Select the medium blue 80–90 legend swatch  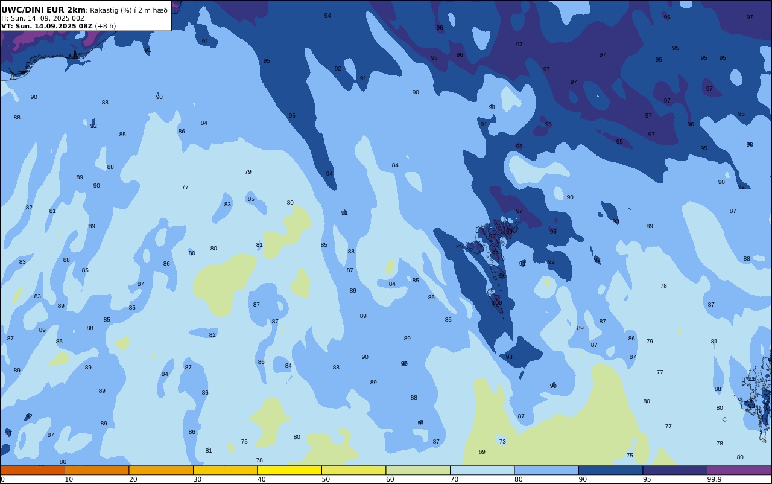point(546,470)
